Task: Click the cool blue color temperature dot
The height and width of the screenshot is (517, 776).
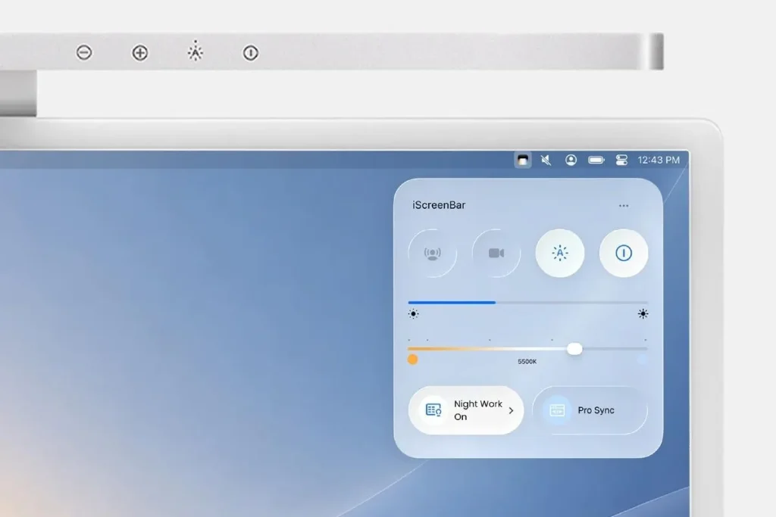Action: (642, 360)
